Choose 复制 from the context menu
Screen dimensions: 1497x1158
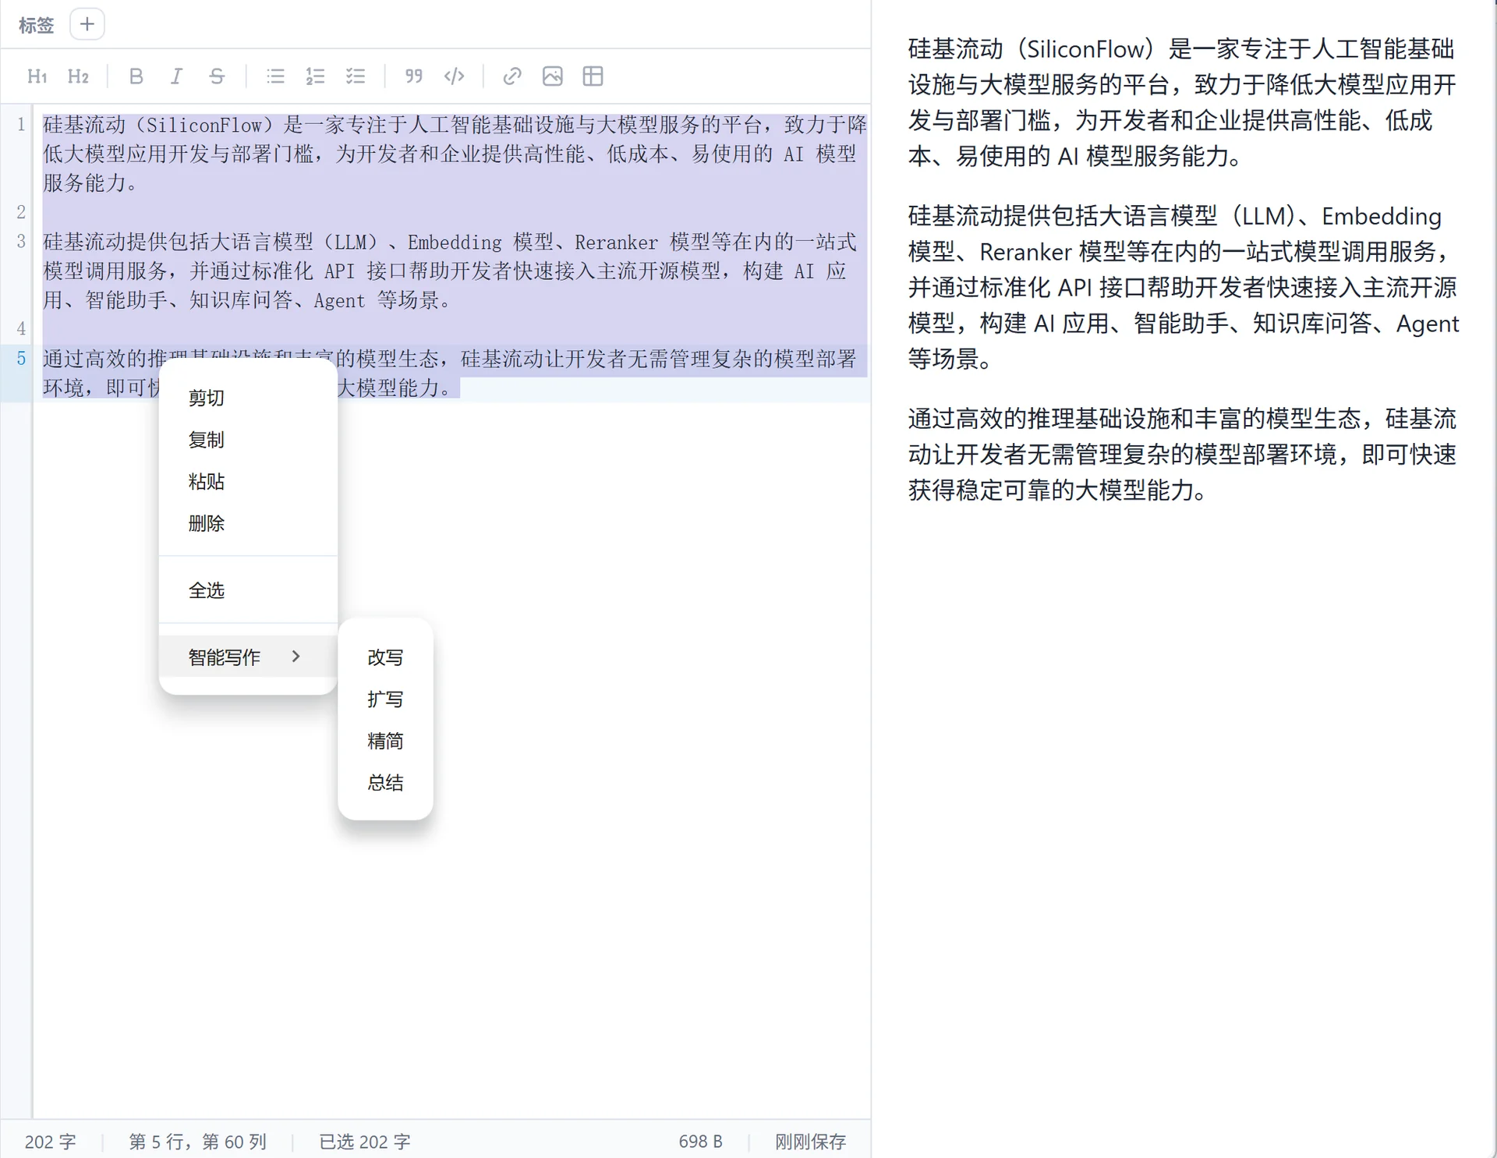[x=248, y=440]
